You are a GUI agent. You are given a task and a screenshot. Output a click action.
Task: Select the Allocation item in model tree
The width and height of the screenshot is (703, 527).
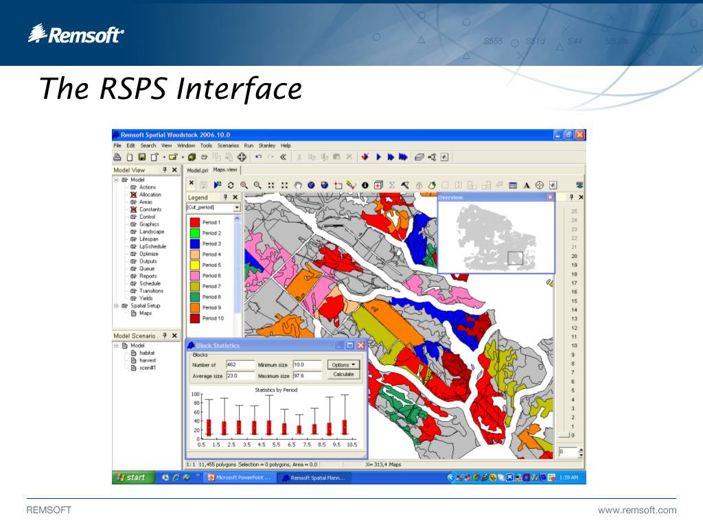coord(150,194)
